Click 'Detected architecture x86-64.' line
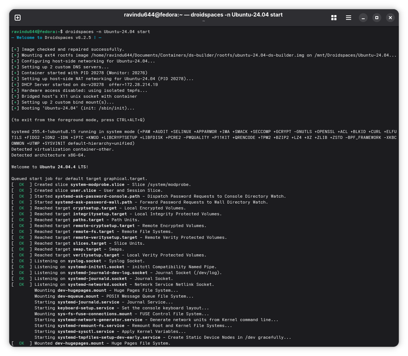 pos(48,155)
